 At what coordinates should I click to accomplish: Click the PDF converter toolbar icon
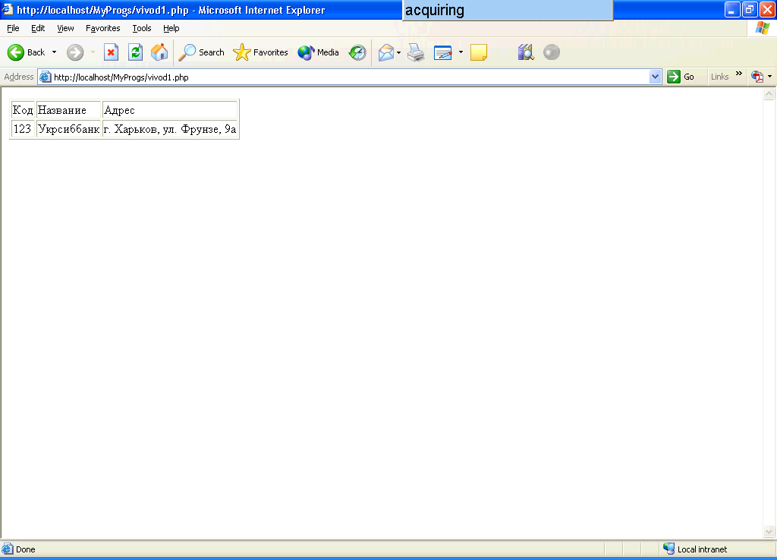[757, 77]
